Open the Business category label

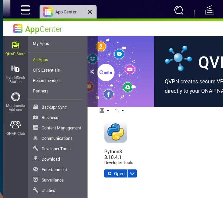pos(50,118)
